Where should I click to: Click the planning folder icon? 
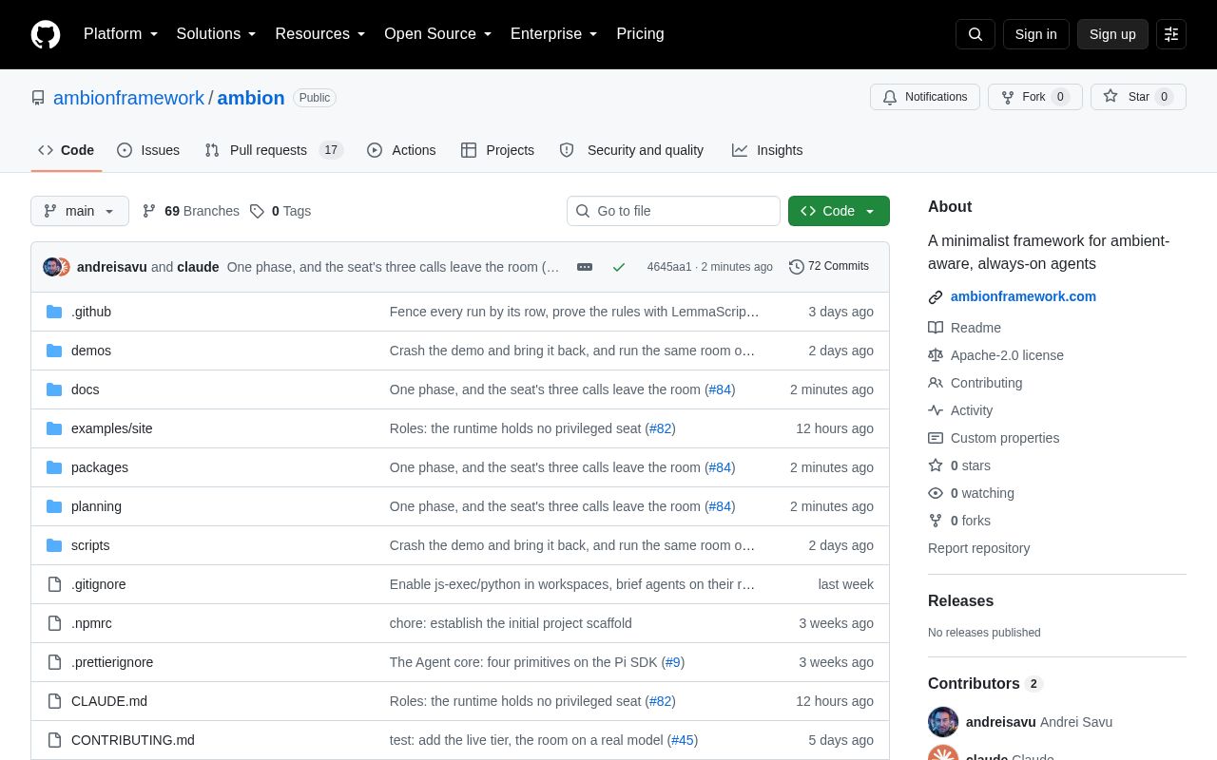pyautogui.click(x=54, y=506)
